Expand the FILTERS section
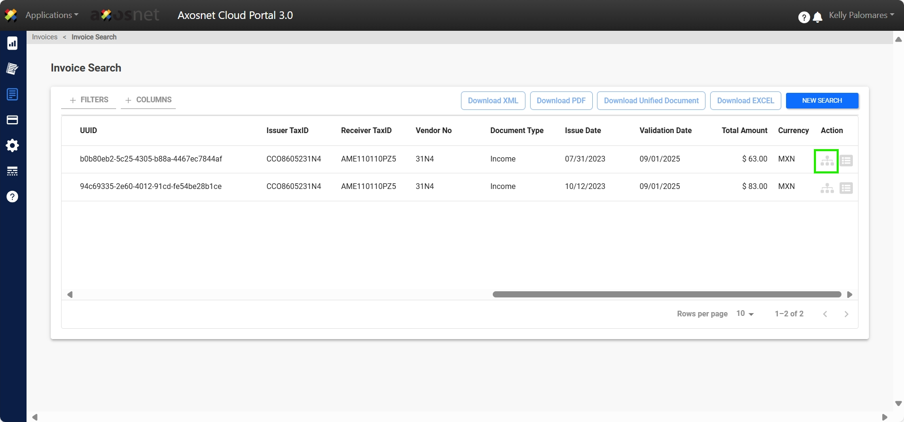 pos(89,100)
